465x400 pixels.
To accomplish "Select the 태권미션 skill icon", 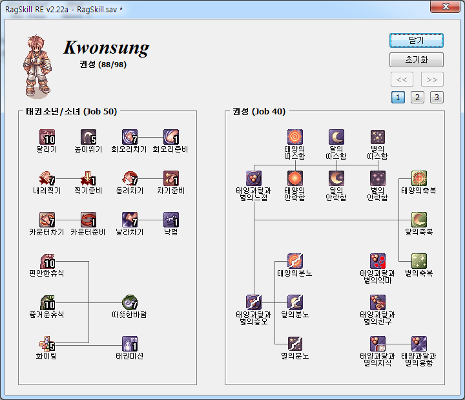I will (x=130, y=344).
